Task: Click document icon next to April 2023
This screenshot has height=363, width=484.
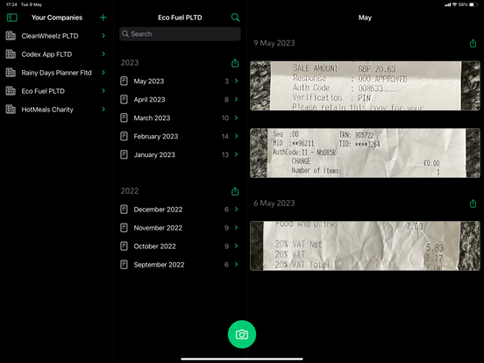Action: click(124, 99)
